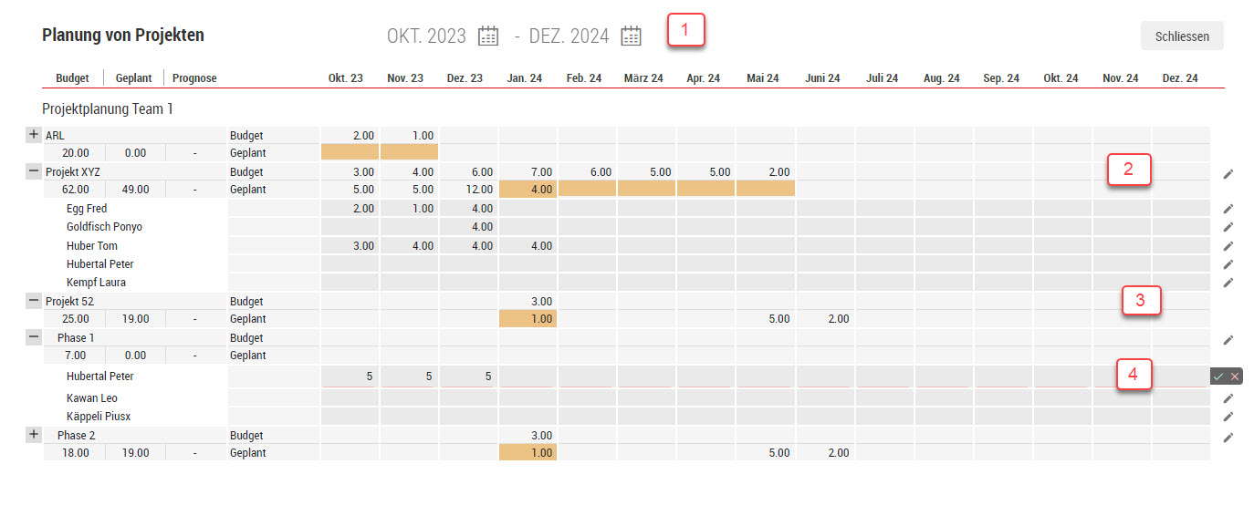
Task: Click Hubertal Peter's Nov. 23 input field
Action: [x=410, y=376]
